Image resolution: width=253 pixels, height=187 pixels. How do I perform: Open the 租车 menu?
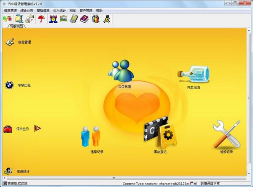(73, 11)
